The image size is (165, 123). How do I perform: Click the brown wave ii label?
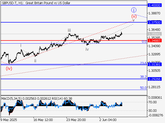click(x=35, y=61)
